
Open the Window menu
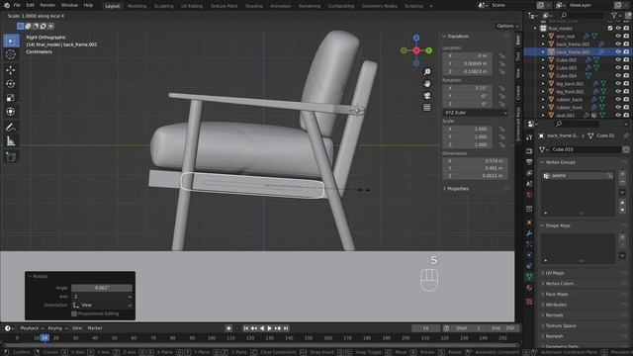pyautogui.click(x=69, y=5)
